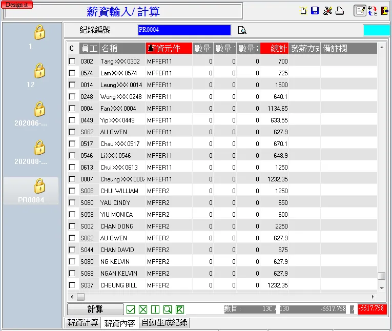This screenshot has height=331, width=392.
Task: Save using the blue floppy disk icon
Action: coord(315,11)
